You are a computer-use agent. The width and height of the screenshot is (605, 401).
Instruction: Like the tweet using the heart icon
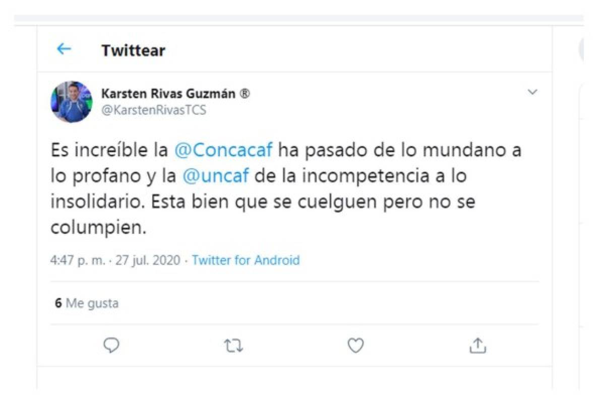[356, 345]
